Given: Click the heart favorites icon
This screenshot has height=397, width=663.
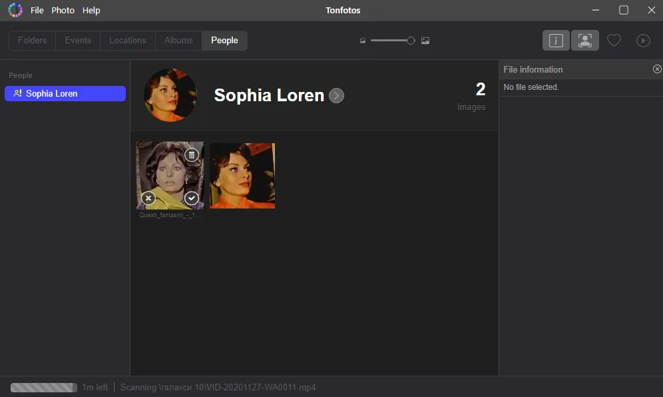Looking at the screenshot, I should coord(614,40).
